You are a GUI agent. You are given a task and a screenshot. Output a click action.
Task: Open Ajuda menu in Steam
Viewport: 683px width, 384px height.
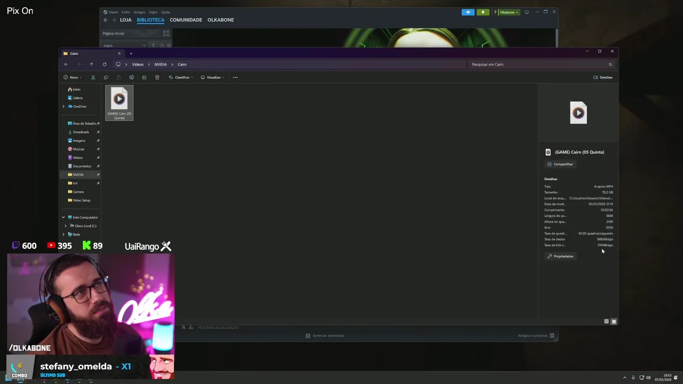click(165, 12)
